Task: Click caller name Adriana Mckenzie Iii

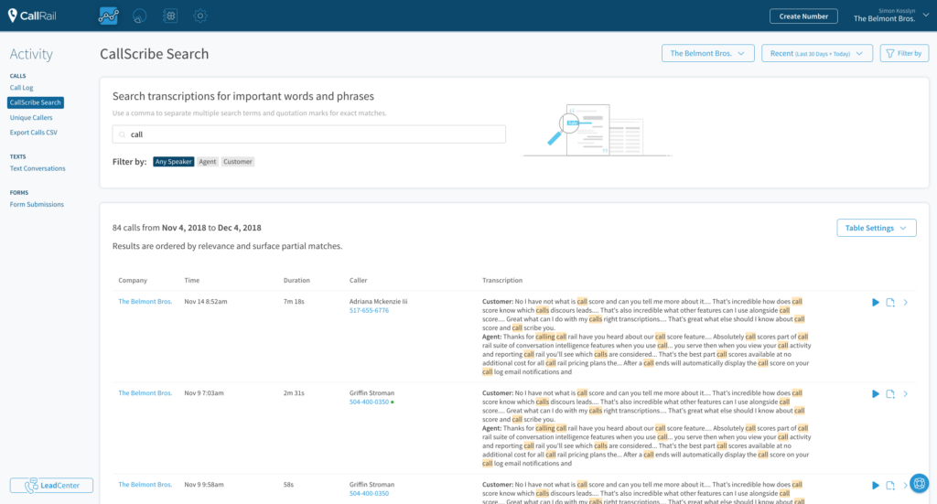Action: (378, 302)
